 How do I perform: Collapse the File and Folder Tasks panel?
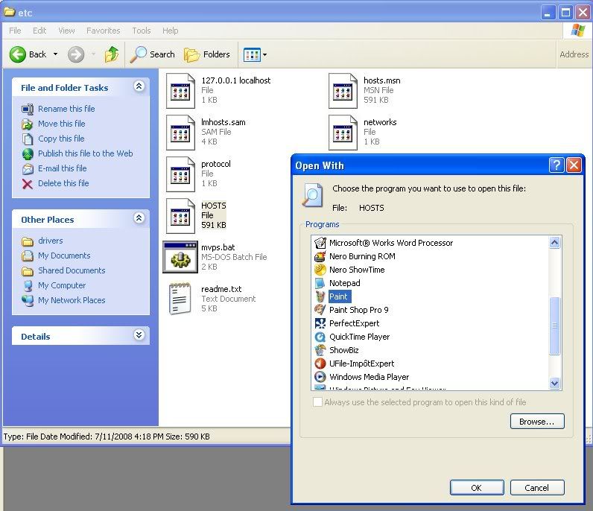coord(139,87)
